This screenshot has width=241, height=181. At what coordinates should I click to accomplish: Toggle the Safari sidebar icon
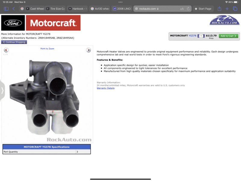tap(6, 9)
